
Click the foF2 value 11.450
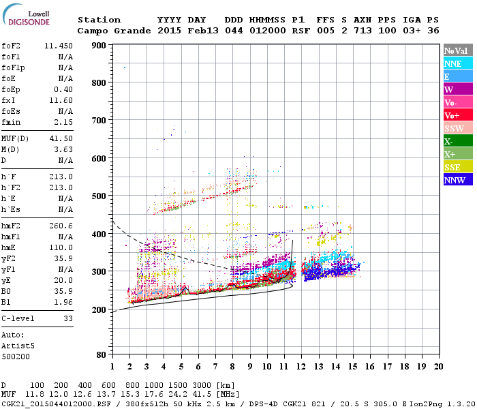(59, 46)
